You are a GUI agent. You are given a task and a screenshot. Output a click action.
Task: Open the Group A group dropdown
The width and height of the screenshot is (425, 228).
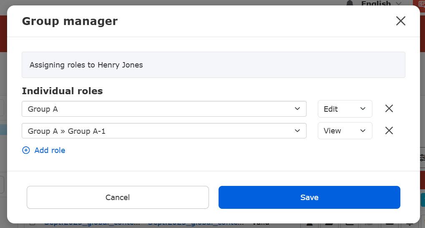click(163, 109)
